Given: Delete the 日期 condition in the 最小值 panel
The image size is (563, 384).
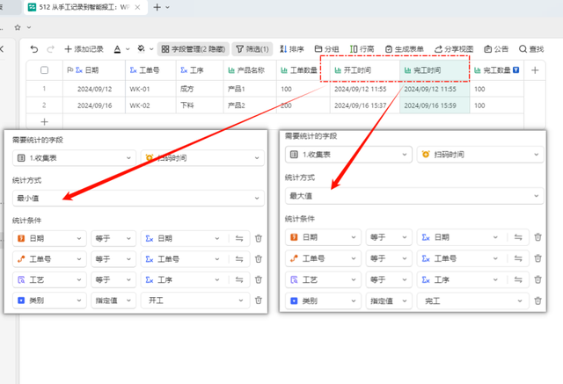Looking at the screenshot, I should pos(259,238).
